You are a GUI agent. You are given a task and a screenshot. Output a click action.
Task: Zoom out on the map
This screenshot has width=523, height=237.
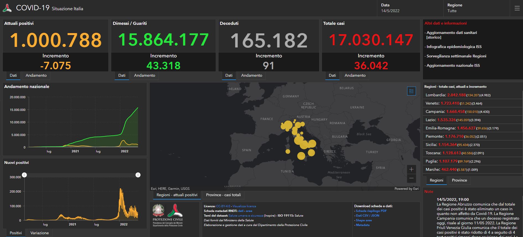pos(412,178)
